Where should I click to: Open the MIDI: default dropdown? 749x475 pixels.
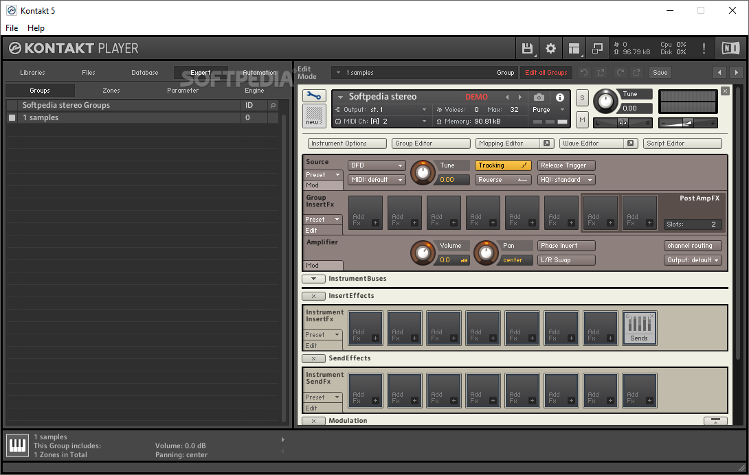tap(377, 179)
